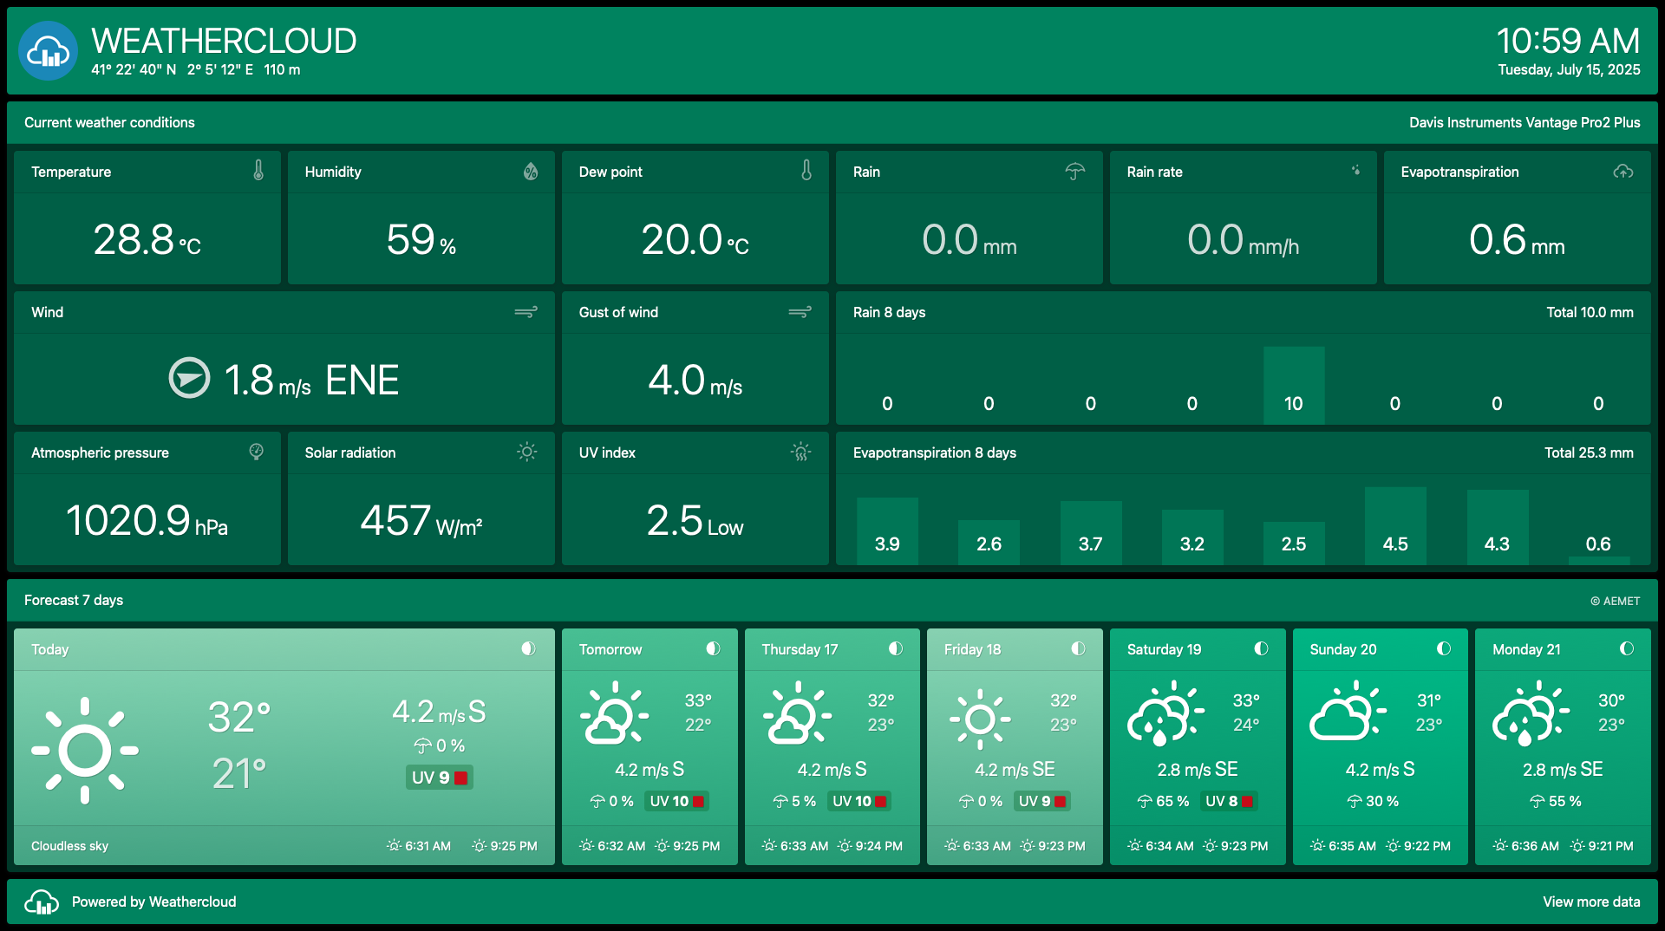
Task: Click the partly sunny icon for Tomorrow
Action: click(615, 713)
